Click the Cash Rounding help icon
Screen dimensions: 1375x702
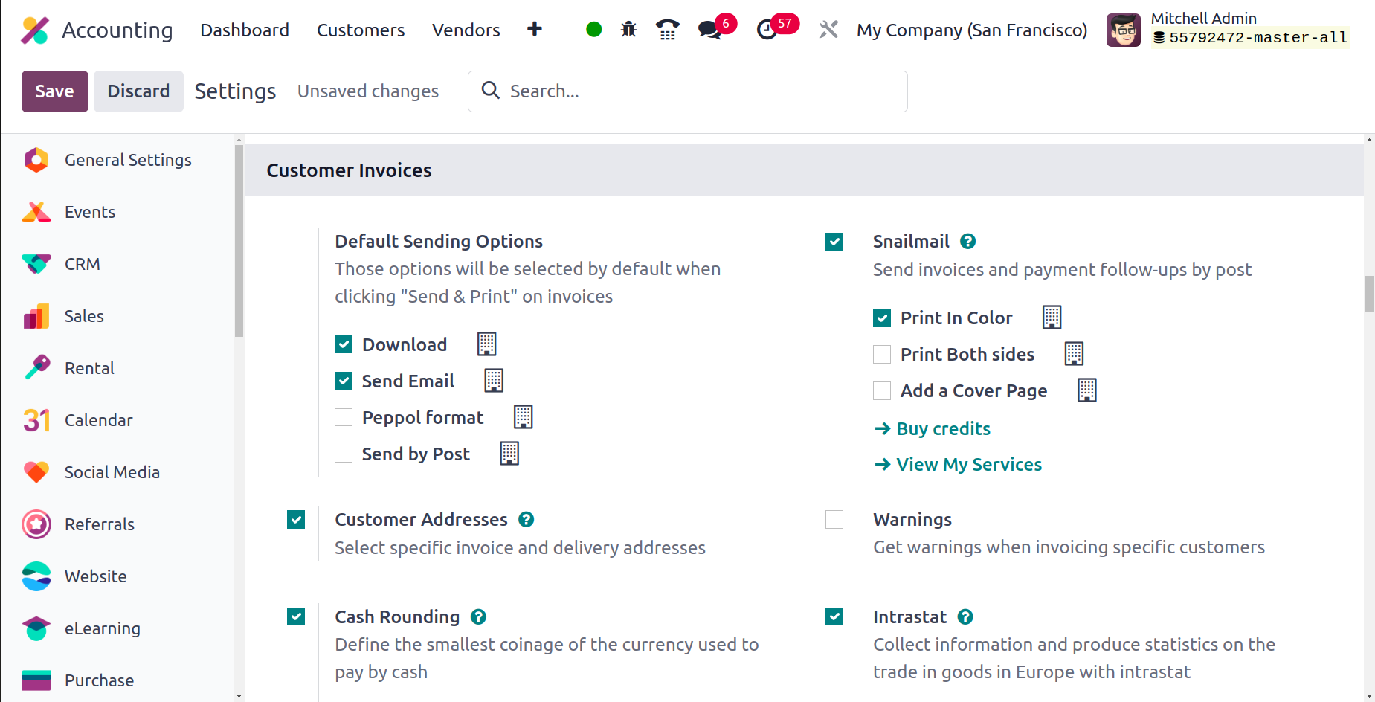tap(479, 617)
